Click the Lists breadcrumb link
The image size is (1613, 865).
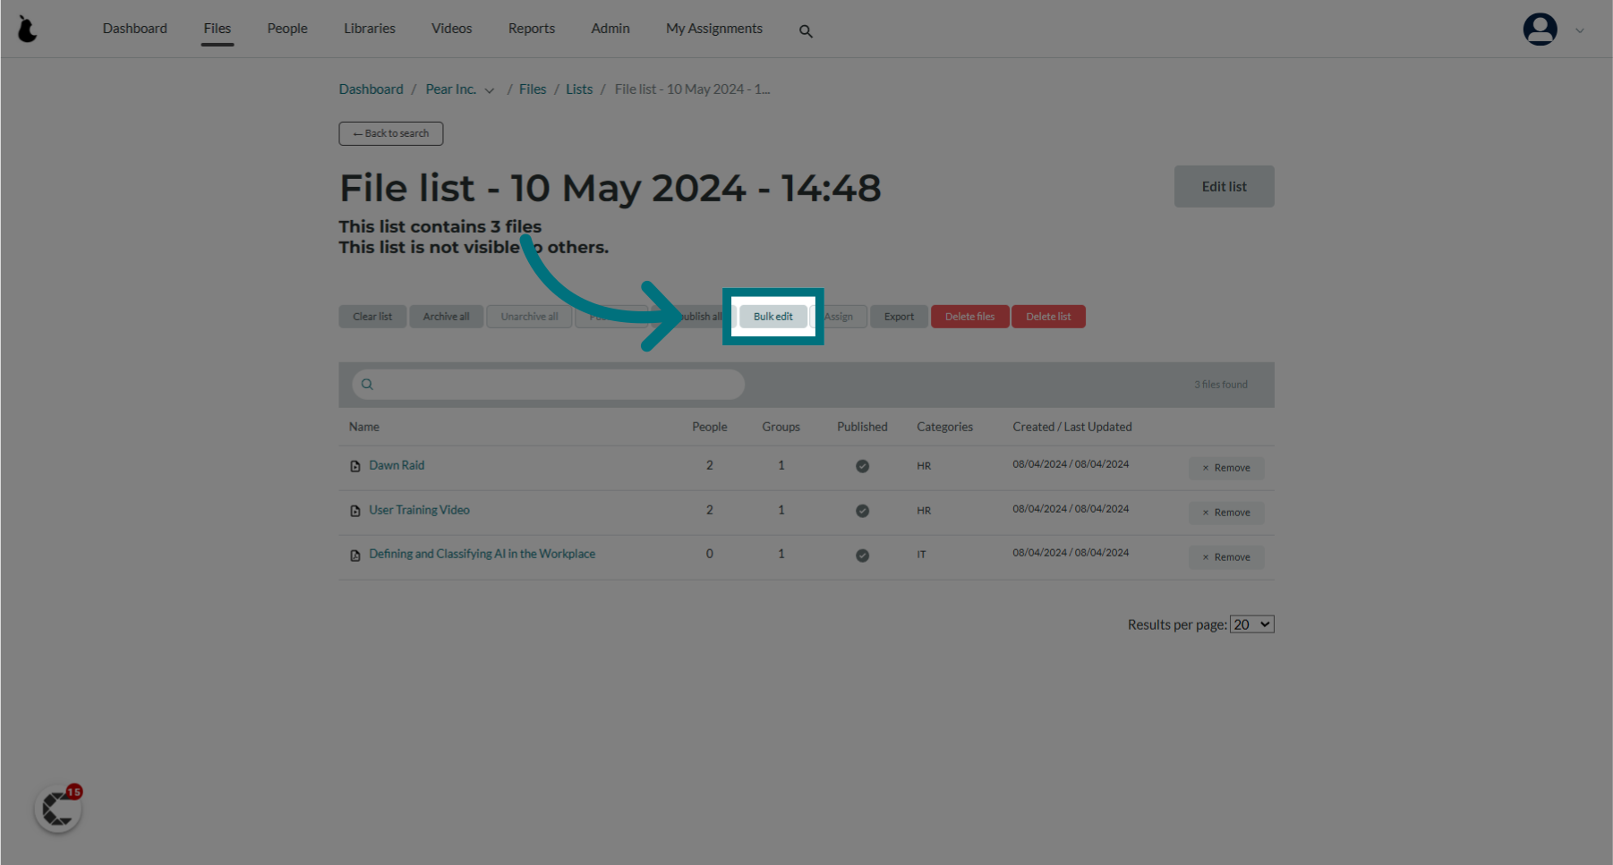[579, 89]
